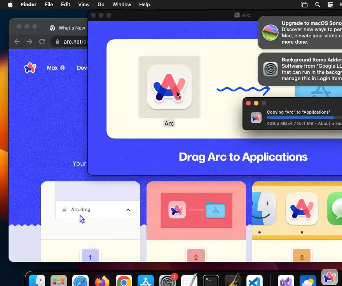
Task: Open the Finder menu in menu bar
Action: [x=29, y=4]
